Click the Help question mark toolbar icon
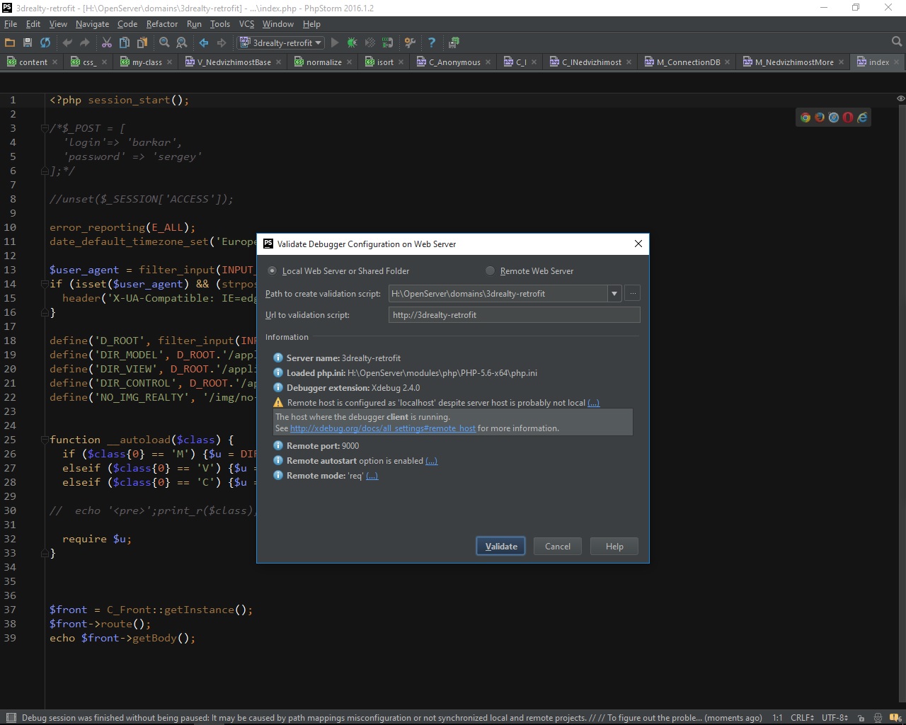Image resolution: width=906 pixels, height=725 pixels. [432, 42]
